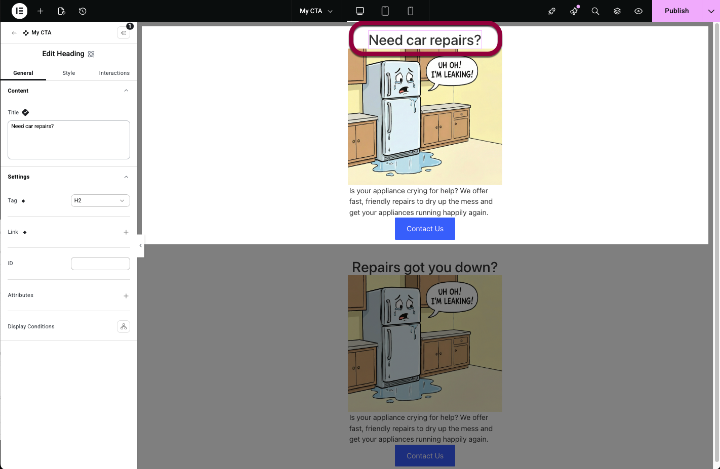Switch to tablet responsive view
Image resolution: width=720 pixels, height=469 pixels.
385,11
